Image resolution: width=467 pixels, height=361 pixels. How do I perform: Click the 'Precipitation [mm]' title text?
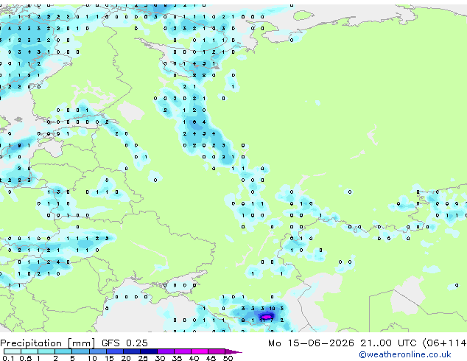(x=48, y=343)
